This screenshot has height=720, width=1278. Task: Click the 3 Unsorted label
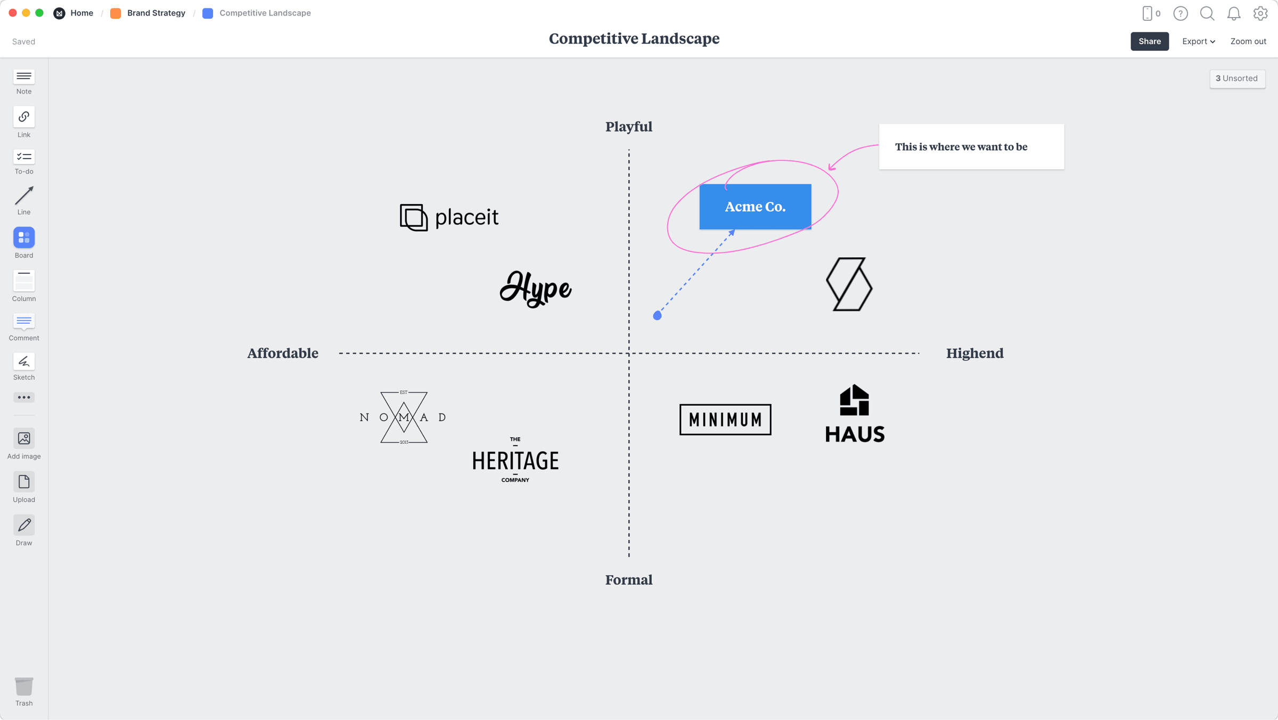[x=1237, y=78]
